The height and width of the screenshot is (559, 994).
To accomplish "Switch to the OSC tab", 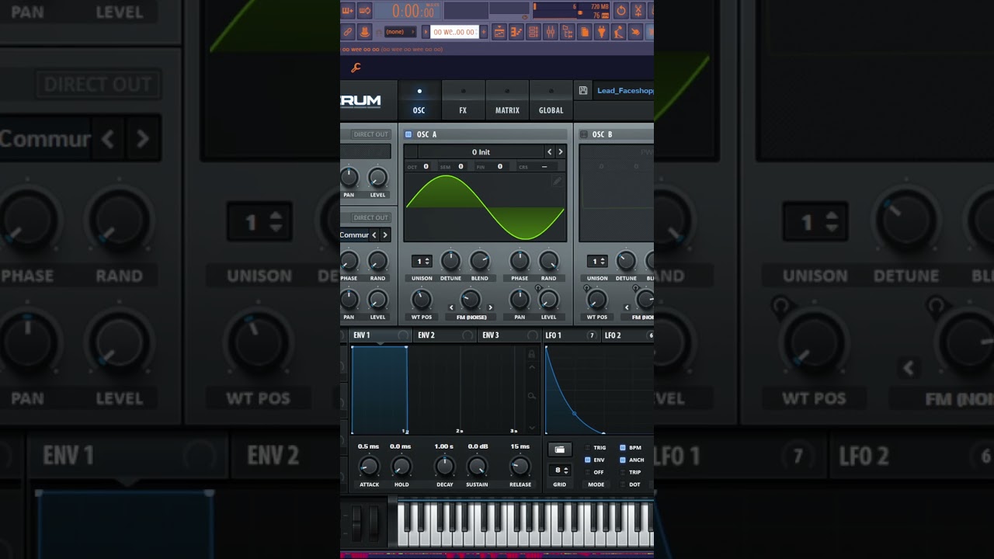I will [x=419, y=101].
